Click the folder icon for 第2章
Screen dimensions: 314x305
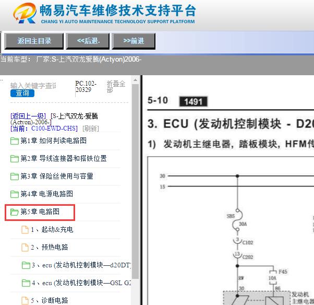tap(15, 159)
